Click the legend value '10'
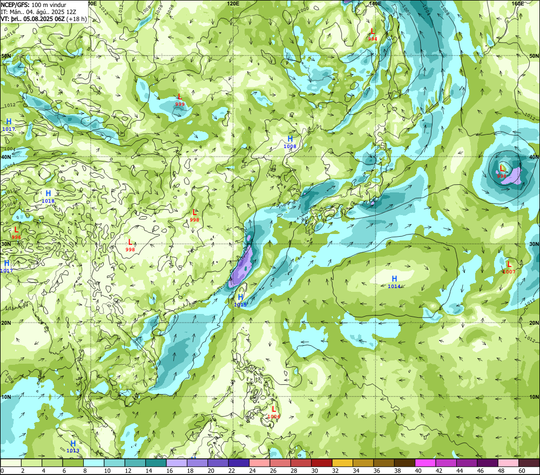Viewport: 540px width, 475px height. pos(107,471)
